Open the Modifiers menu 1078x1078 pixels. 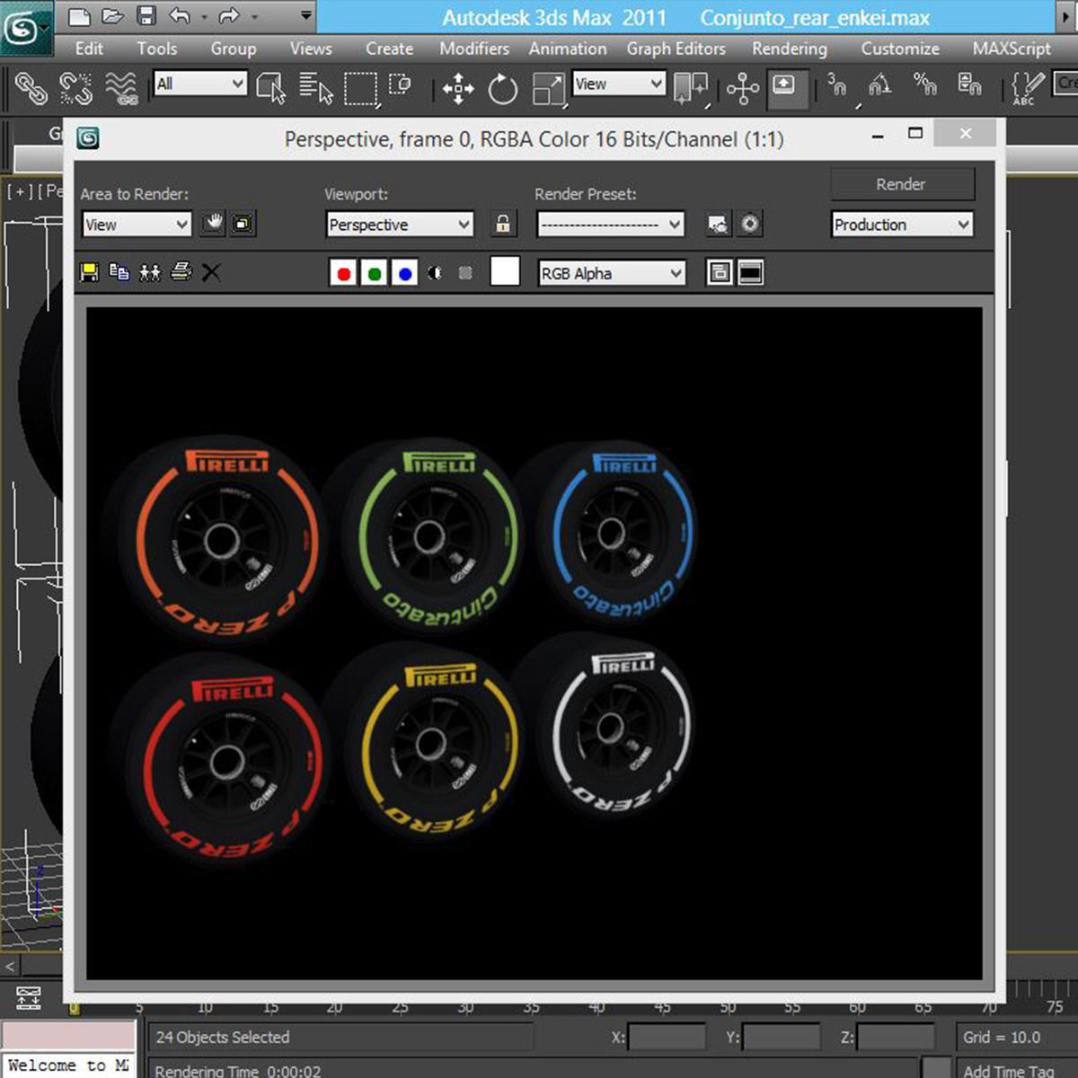tap(473, 49)
